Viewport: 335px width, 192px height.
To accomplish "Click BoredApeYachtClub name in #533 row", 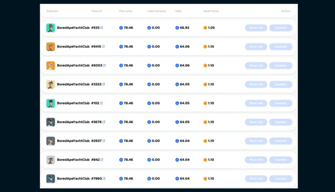I will [73, 28].
